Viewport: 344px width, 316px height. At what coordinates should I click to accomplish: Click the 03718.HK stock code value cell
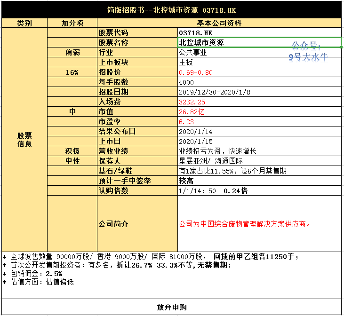(x=260, y=32)
